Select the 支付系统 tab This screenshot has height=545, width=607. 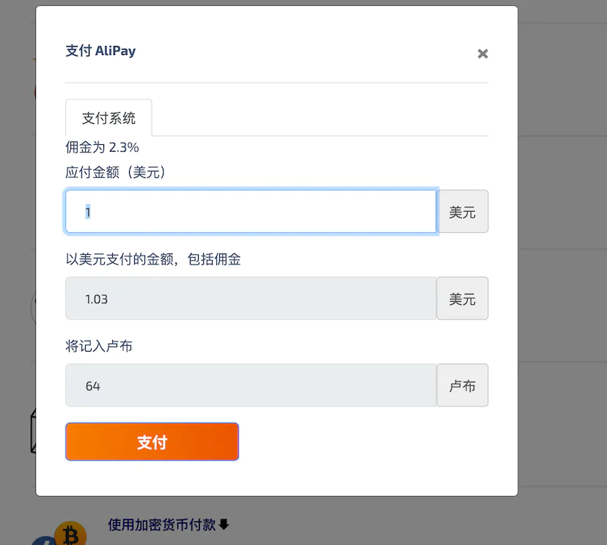108,118
